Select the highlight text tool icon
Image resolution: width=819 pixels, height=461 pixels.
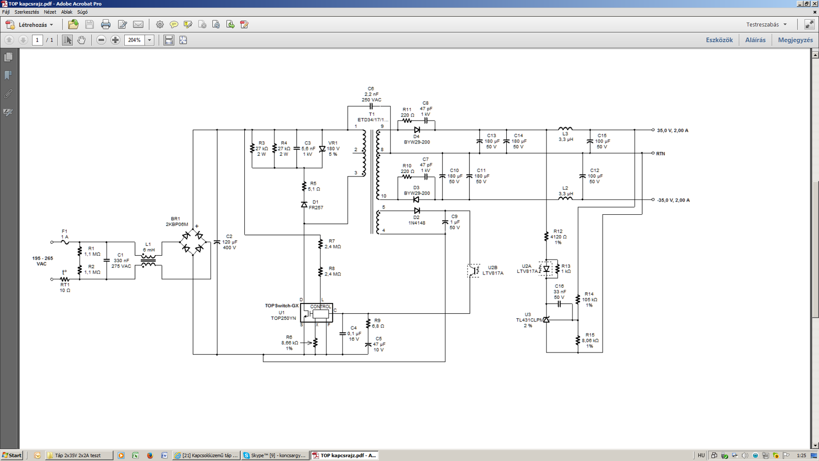pos(188,24)
